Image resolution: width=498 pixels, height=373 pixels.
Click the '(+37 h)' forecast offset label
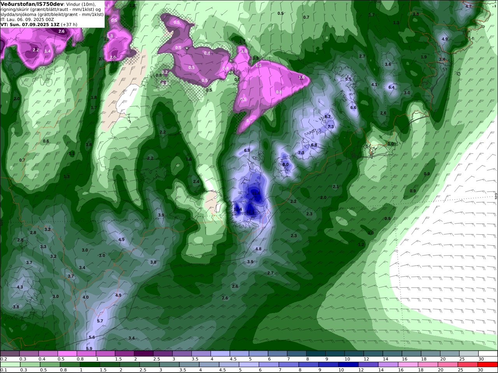69,25
